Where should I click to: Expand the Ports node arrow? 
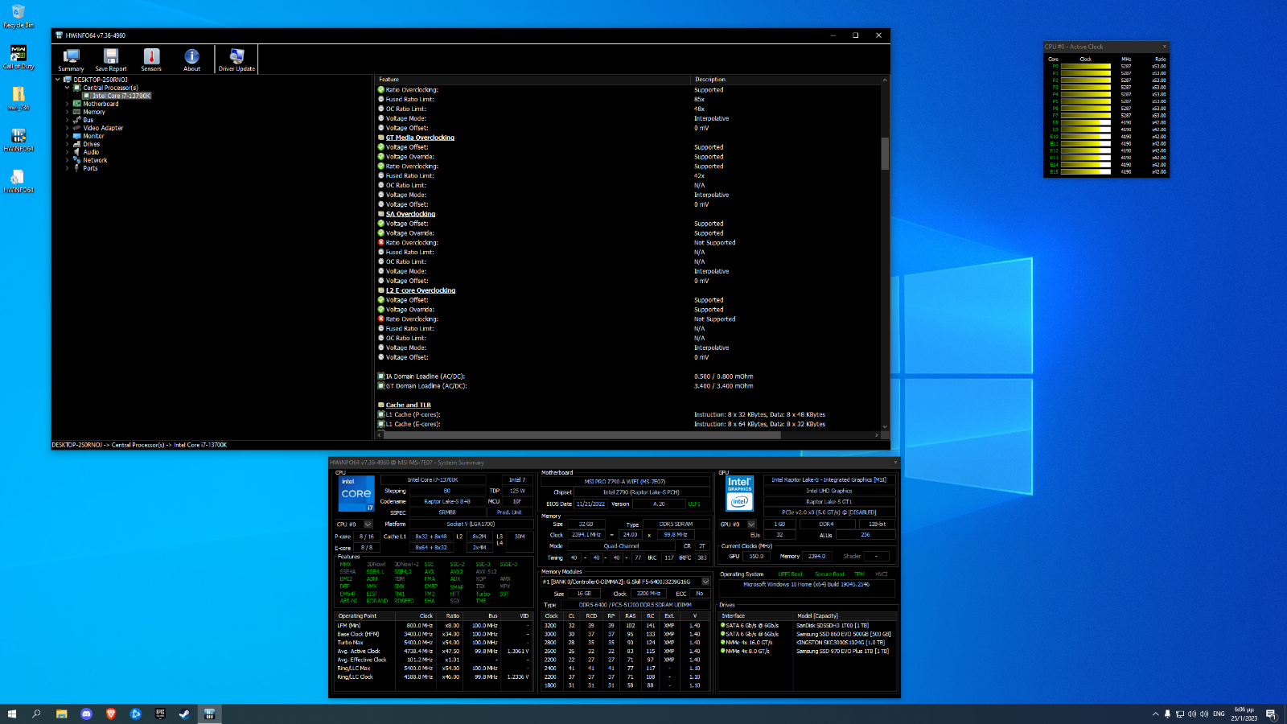click(x=68, y=168)
